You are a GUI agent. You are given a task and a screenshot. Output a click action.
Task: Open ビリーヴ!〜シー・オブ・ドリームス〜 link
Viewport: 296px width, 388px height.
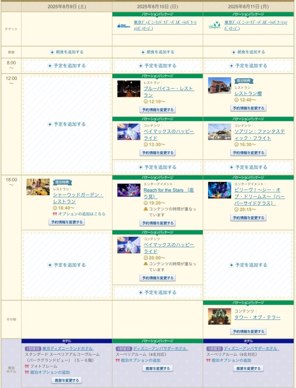point(260,197)
